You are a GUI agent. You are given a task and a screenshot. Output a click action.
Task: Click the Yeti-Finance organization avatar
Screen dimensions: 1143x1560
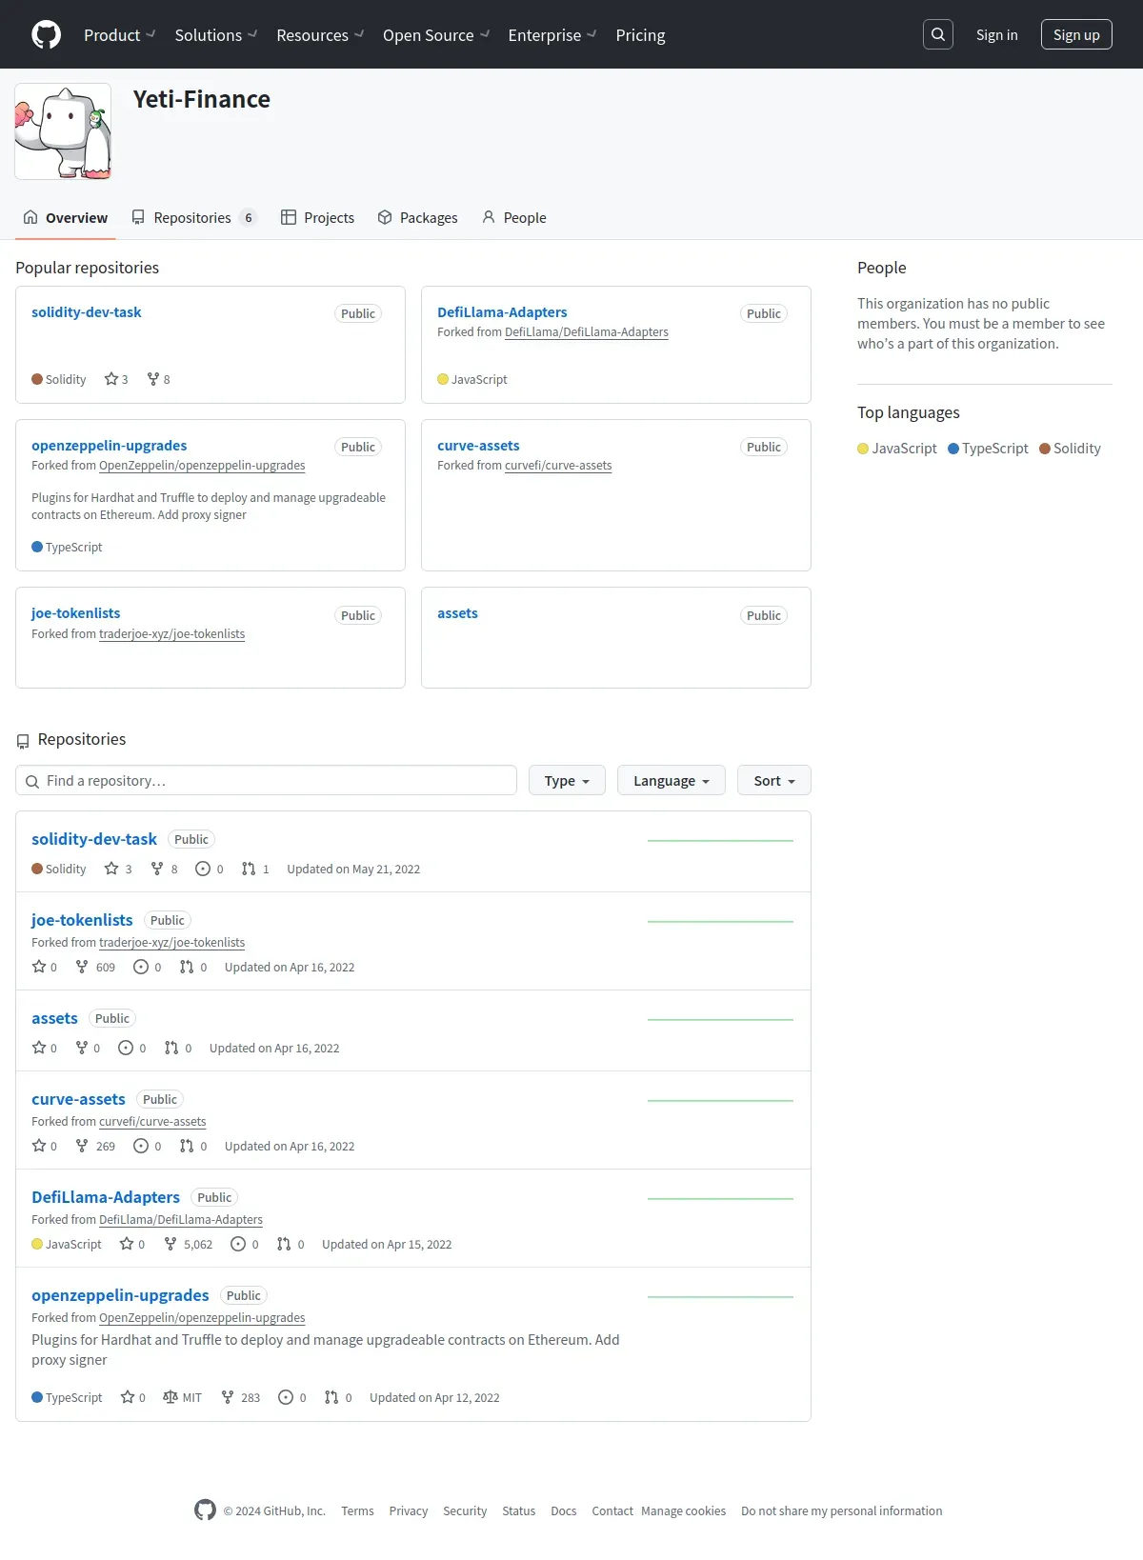click(x=63, y=131)
